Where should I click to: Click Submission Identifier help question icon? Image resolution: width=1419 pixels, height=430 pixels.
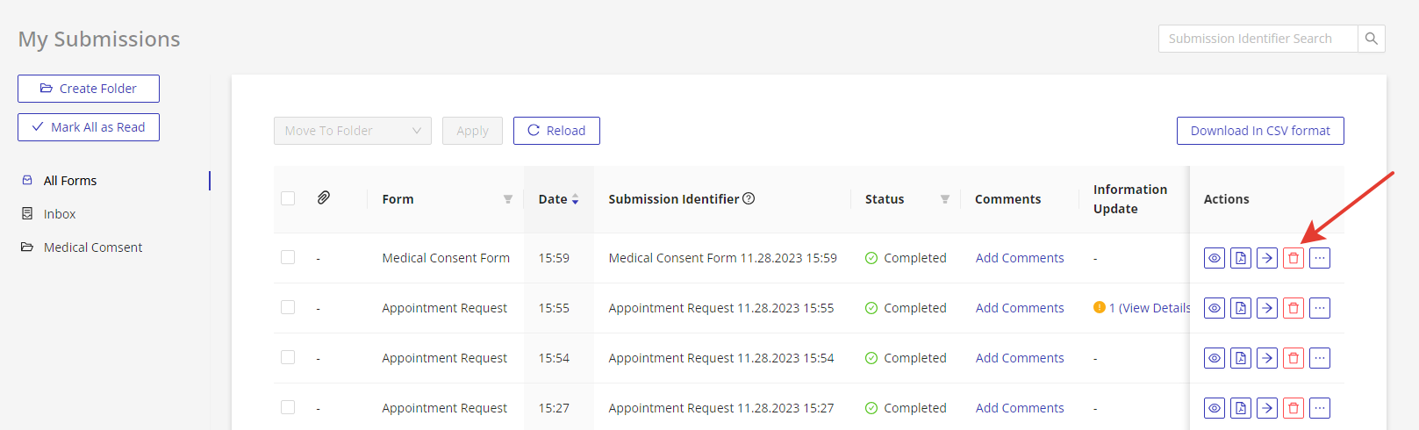pos(749,198)
